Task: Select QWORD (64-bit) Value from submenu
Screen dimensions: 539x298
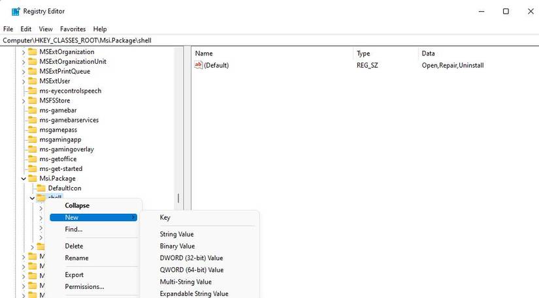Action: pos(191,270)
